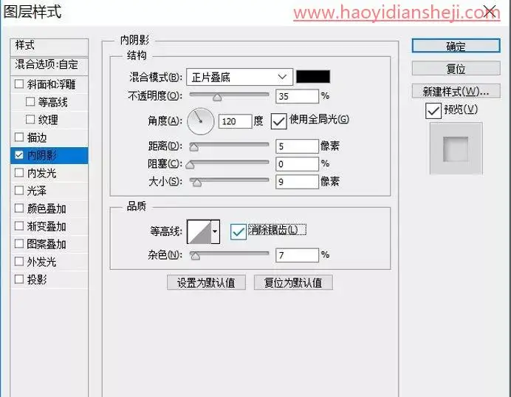Select 样式 in the left panel
This screenshot has height=397, width=511.
click(49, 46)
